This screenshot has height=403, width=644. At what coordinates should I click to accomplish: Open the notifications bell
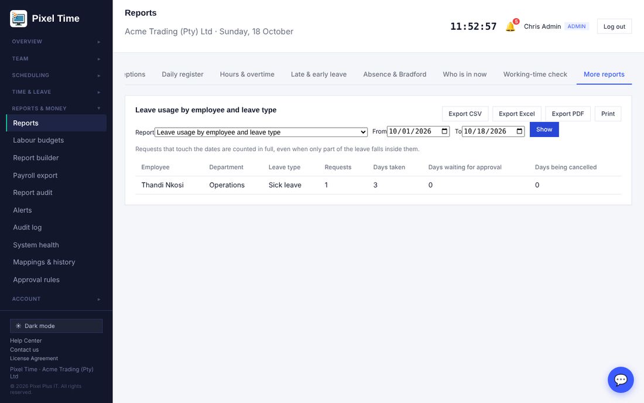tap(511, 26)
